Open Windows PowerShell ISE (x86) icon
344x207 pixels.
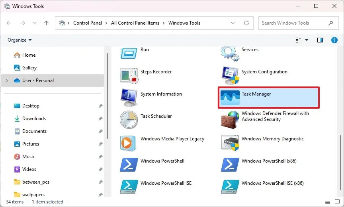[230, 187]
